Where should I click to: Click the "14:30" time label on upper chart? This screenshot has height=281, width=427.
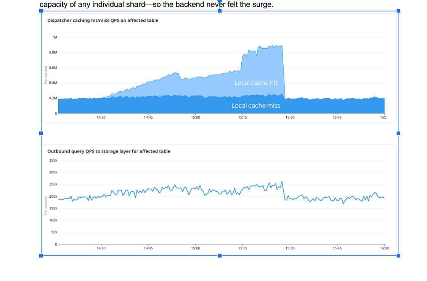101,117
